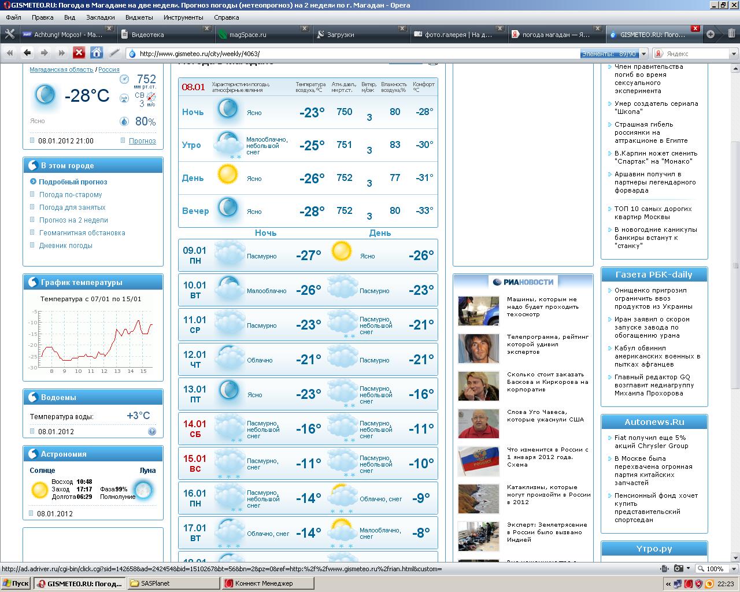The height and width of the screenshot is (592, 740).
Task: Click the help icon in Водоемы panel
Action: [x=152, y=431]
